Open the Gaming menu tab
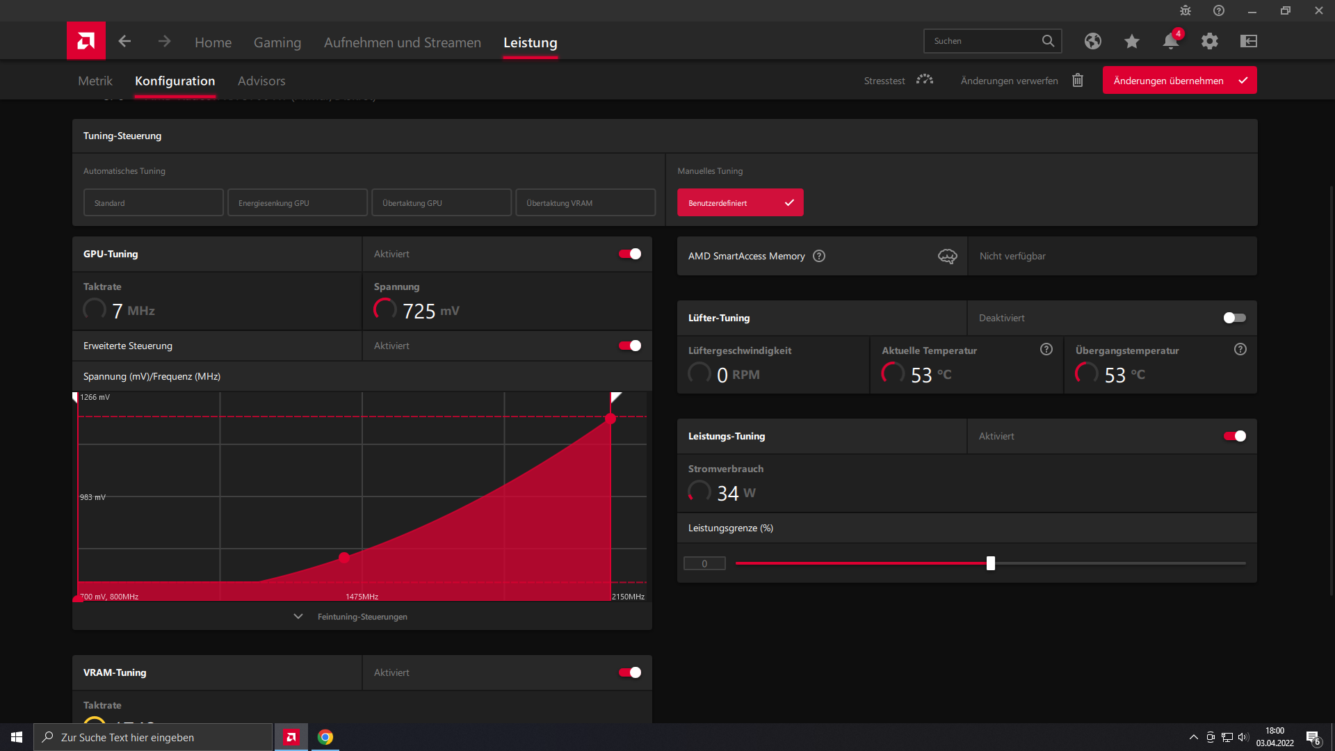This screenshot has width=1335, height=751. tap(277, 42)
